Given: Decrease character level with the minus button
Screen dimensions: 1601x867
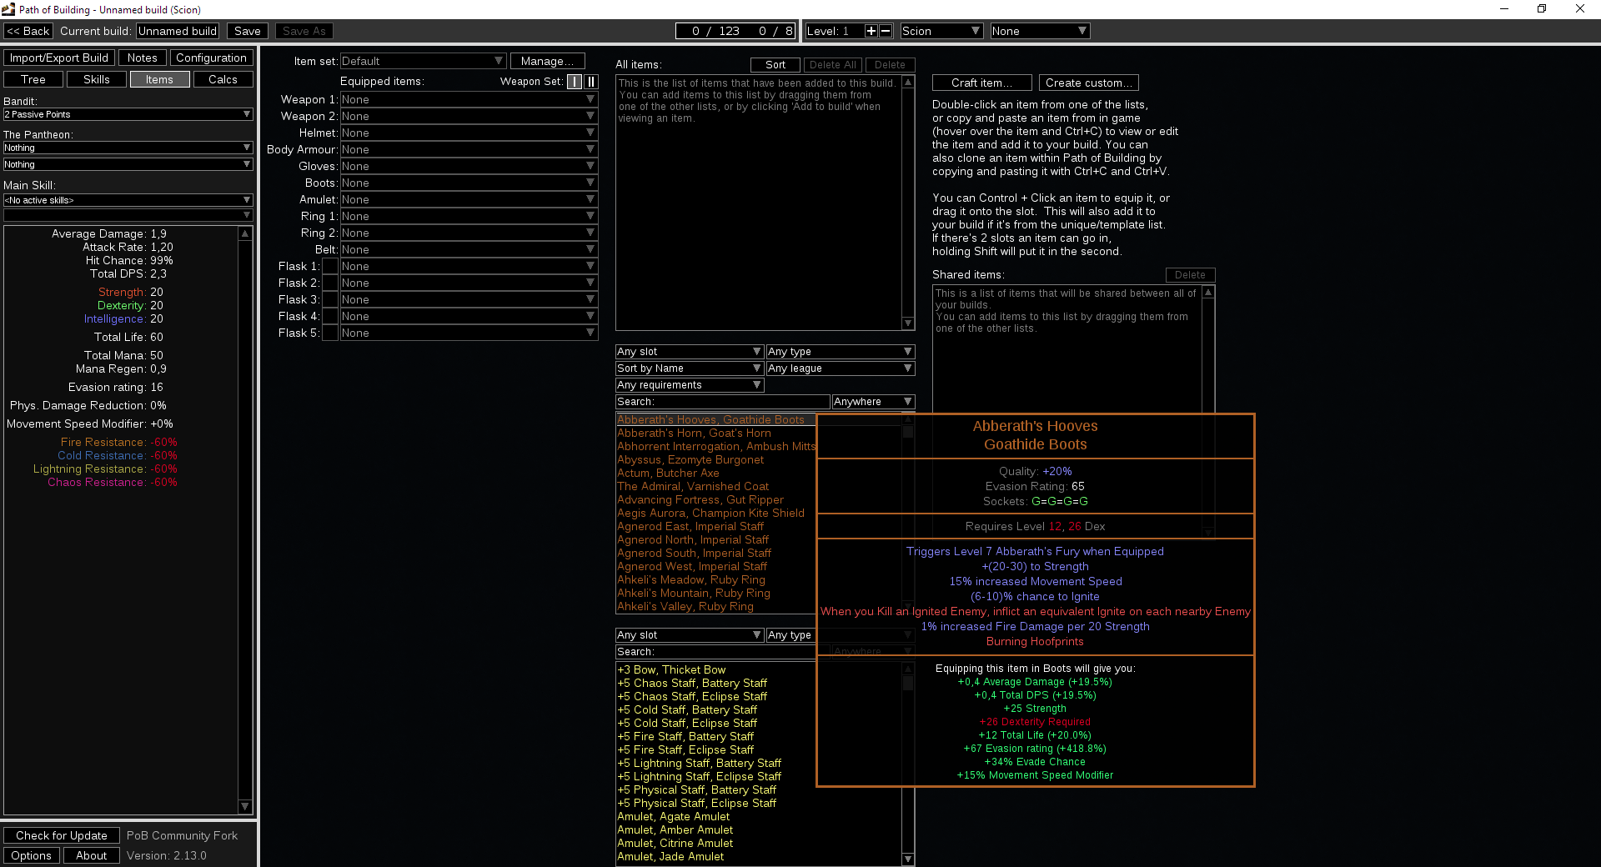Looking at the screenshot, I should coord(886,31).
